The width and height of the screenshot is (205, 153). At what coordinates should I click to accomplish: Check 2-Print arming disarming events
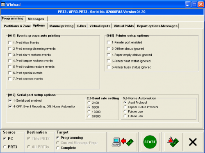10,49
